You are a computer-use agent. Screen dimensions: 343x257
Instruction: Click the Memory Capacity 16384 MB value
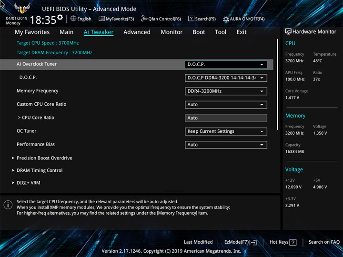(x=294, y=151)
